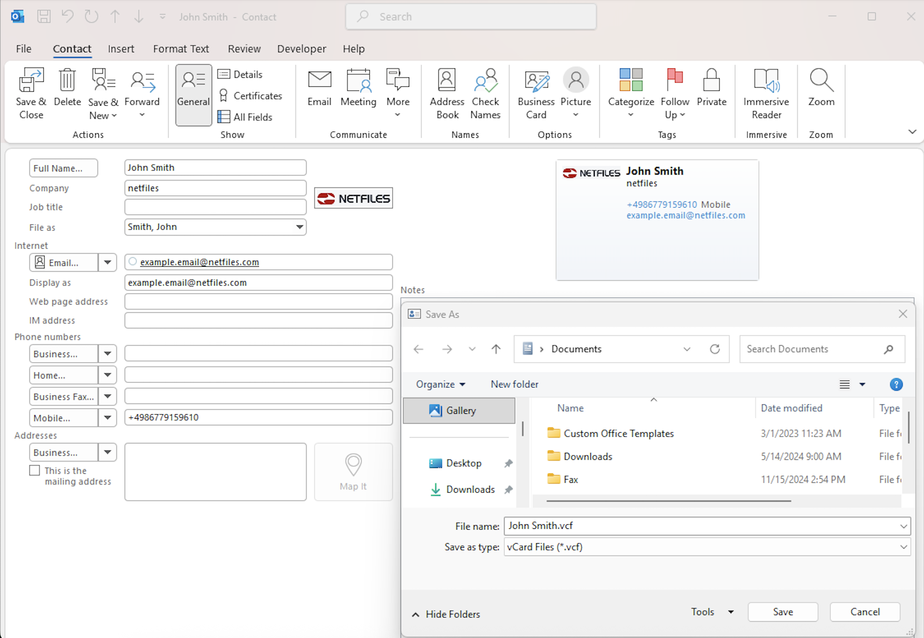This screenshot has width=924, height=638.
Task: Open the Insert ribbon tab
Action: tap(121, 49)
